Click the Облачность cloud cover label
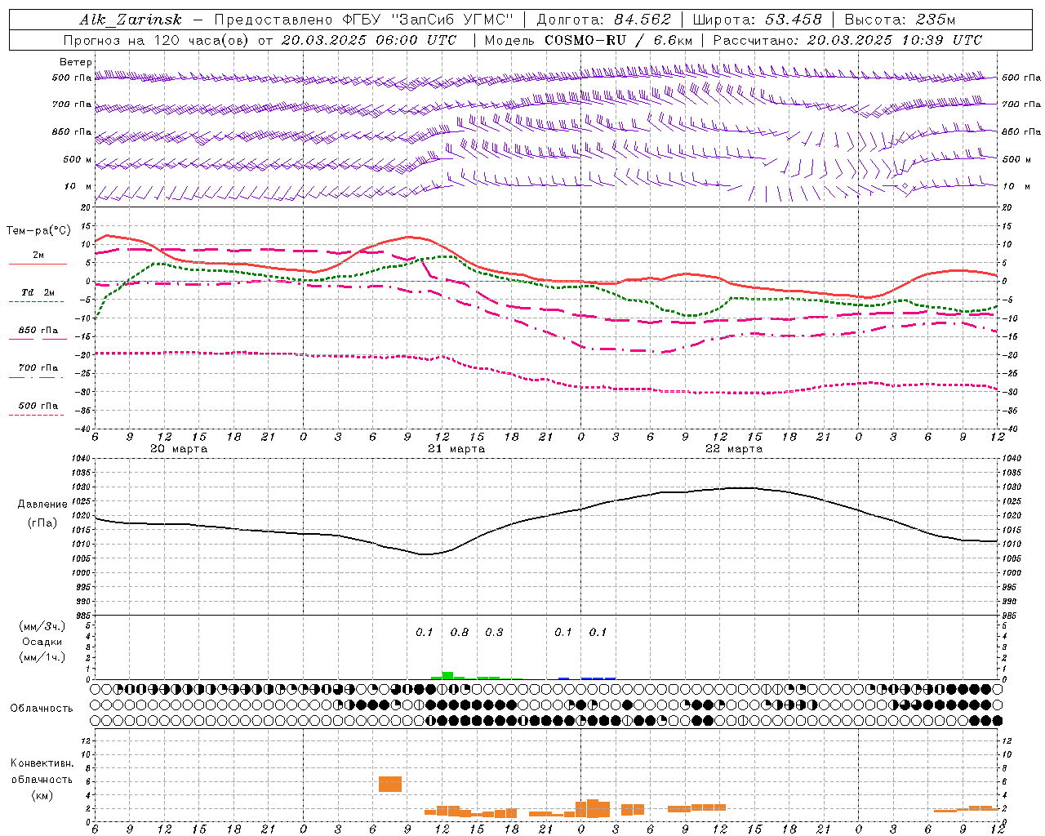Image resolution: width=1045 pixels, height=836 pixels. point(42,709)
